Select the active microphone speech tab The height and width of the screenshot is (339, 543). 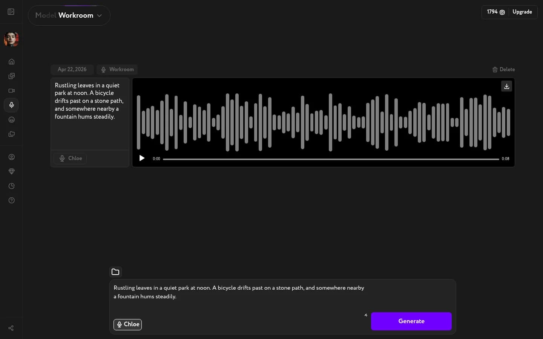click(x=11, y=105)
